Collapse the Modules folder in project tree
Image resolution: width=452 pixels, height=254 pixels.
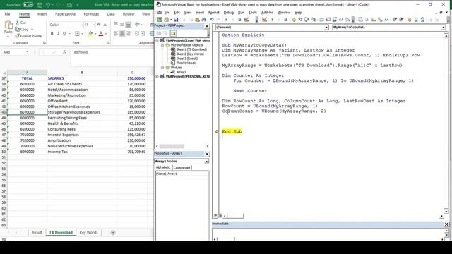tap(162, 68)
